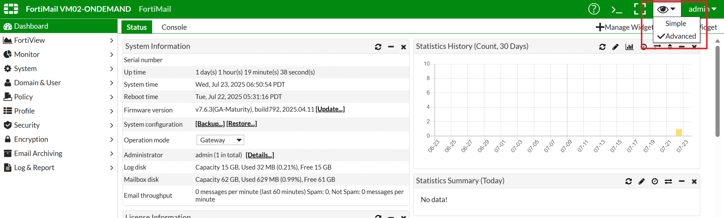724x218 pixels.
Task: Select the Simple view mode option
Action: pos(676,24)
